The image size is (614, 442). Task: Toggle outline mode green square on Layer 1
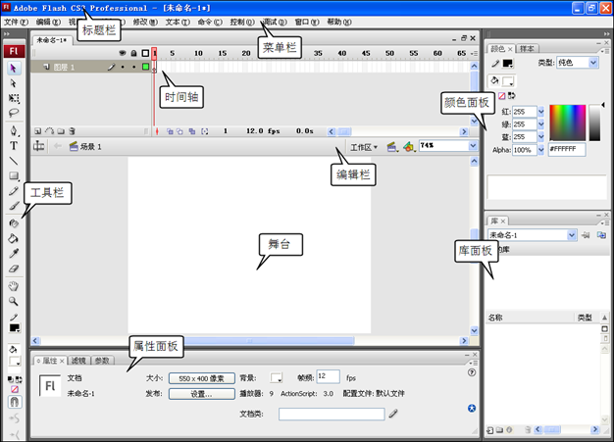click(x=146, y=67)
